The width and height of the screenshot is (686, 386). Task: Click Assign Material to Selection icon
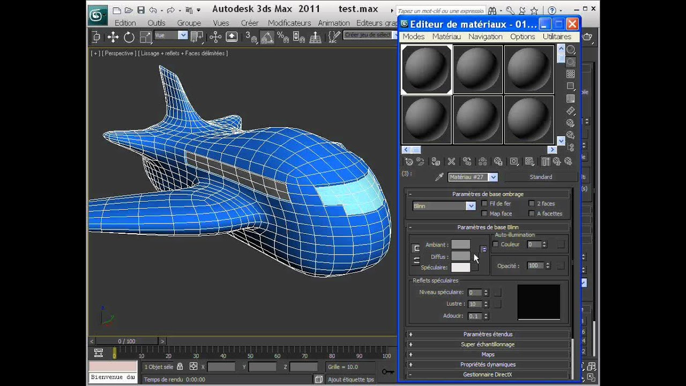pos(436,161)
